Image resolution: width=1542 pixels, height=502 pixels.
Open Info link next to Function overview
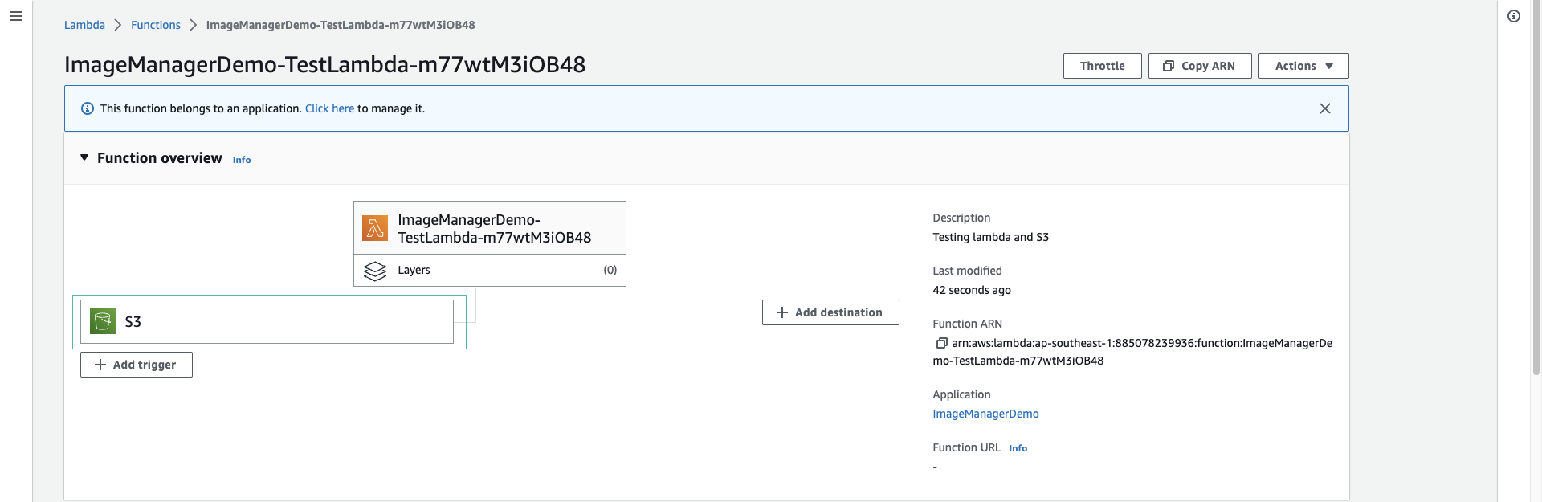(x=242, y=160)
